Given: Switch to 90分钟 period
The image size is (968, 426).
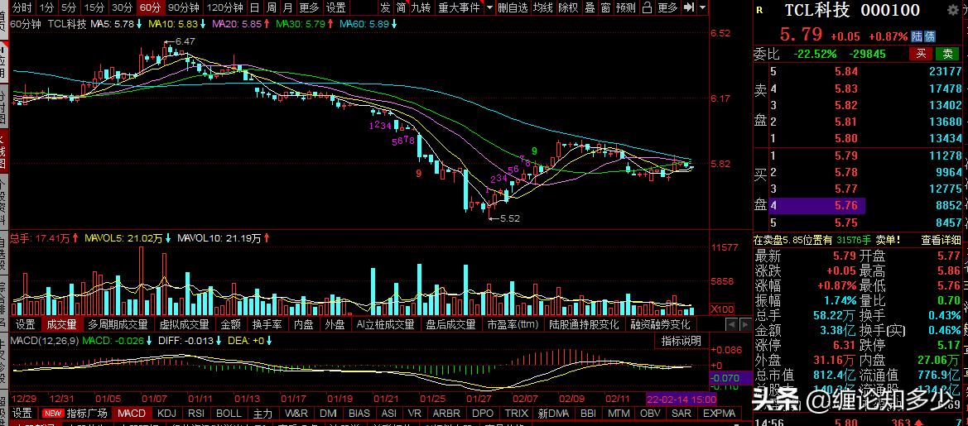Looking at the screenshot, I should (183, 8).
